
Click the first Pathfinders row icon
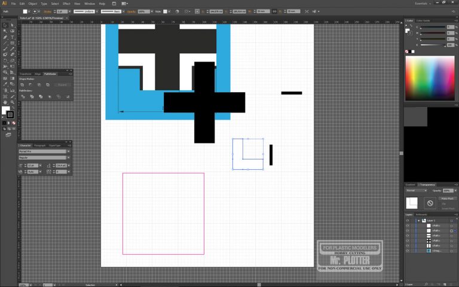pos(23,96)
